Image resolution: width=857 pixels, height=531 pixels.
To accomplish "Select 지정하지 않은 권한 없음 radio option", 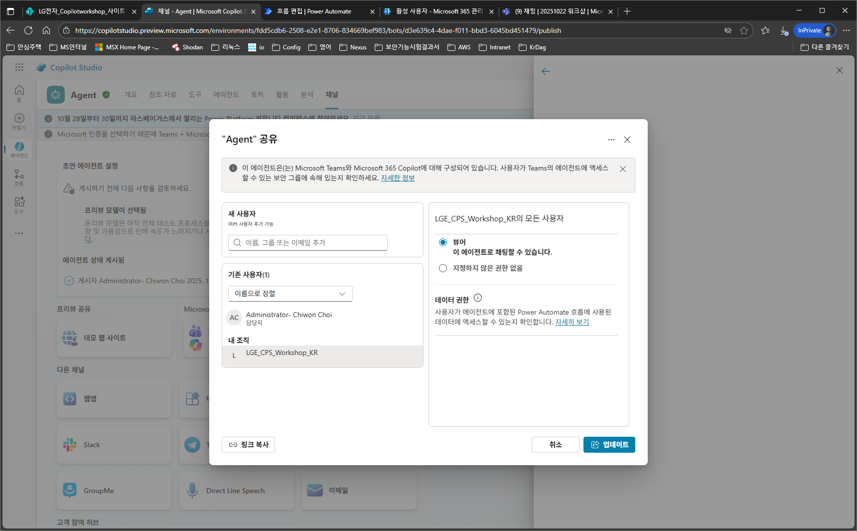I will tap(443, 268).
